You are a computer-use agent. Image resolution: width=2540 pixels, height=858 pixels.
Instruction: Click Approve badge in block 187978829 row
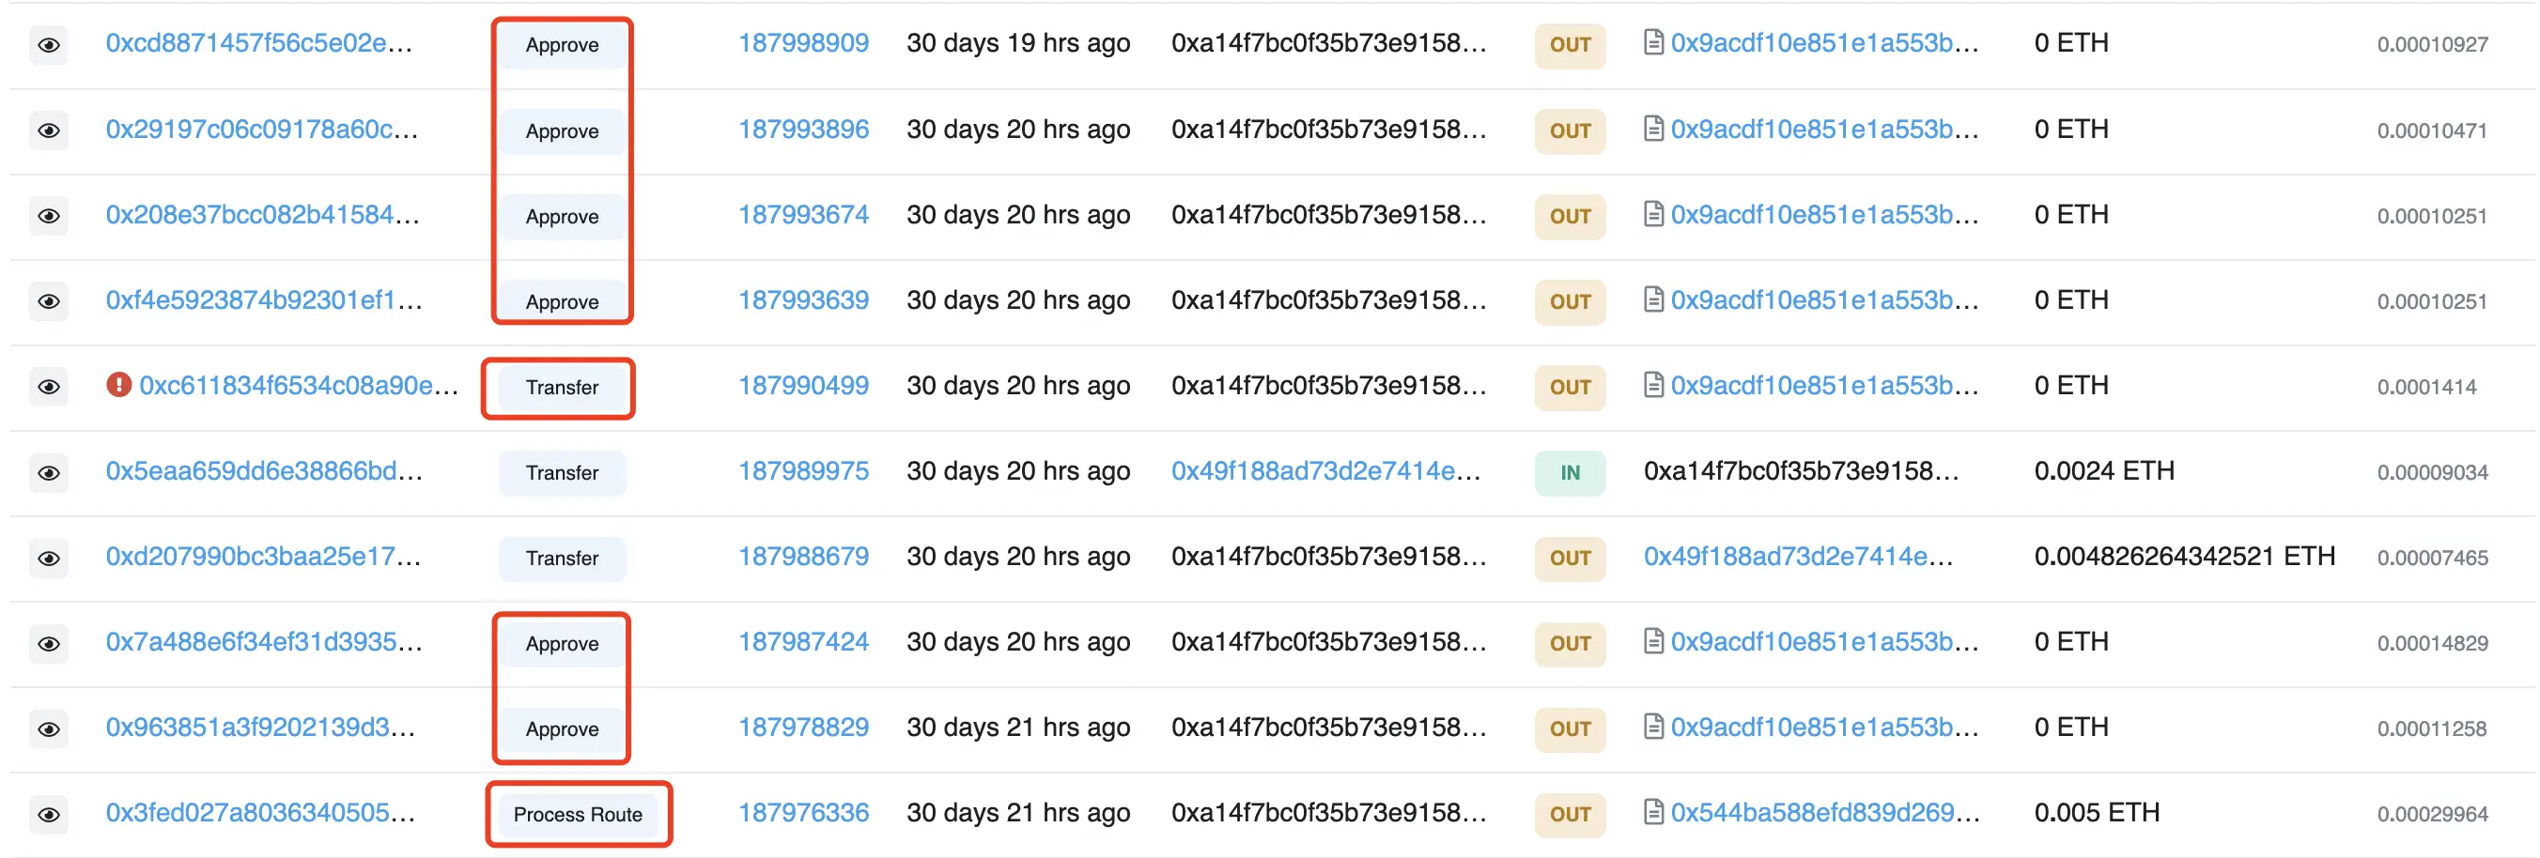(562, 729)
